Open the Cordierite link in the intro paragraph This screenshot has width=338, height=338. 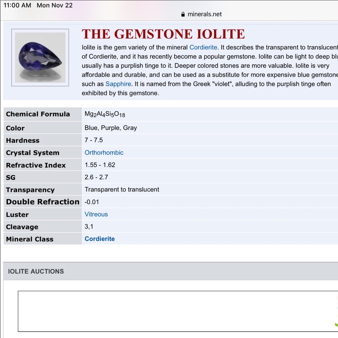click(203, 47)
